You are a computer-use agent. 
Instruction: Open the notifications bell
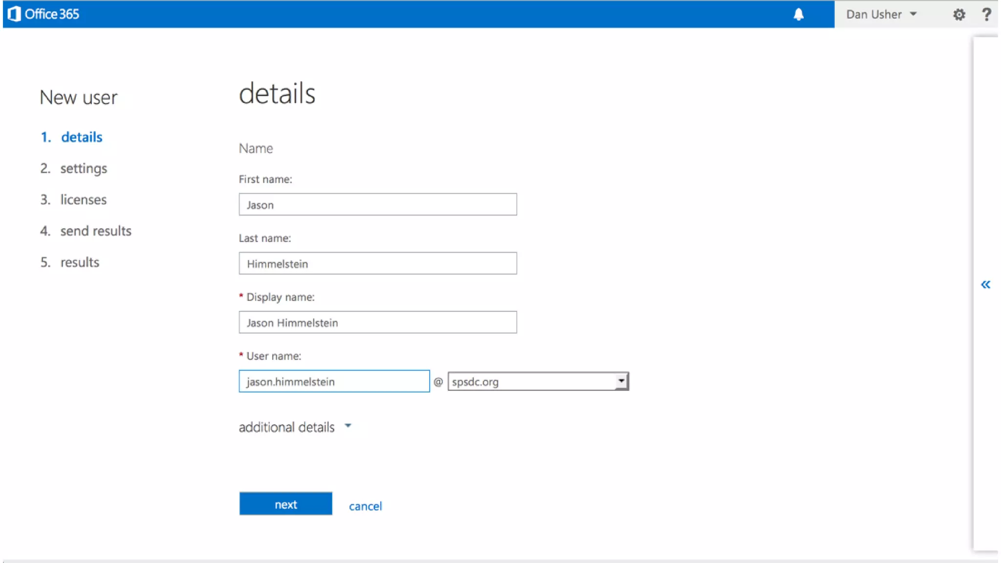798,14
